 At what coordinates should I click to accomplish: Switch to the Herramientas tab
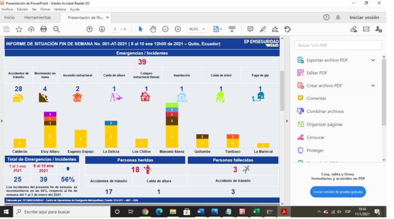tap(37, 17)
